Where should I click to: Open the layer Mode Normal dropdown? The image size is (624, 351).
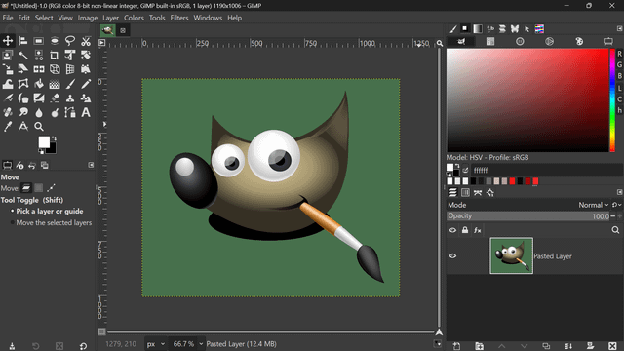(x=594, y=205)
